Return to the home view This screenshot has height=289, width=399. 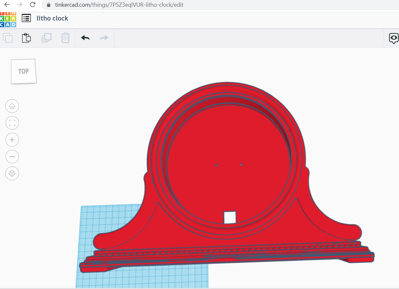(x=12, y=106)
